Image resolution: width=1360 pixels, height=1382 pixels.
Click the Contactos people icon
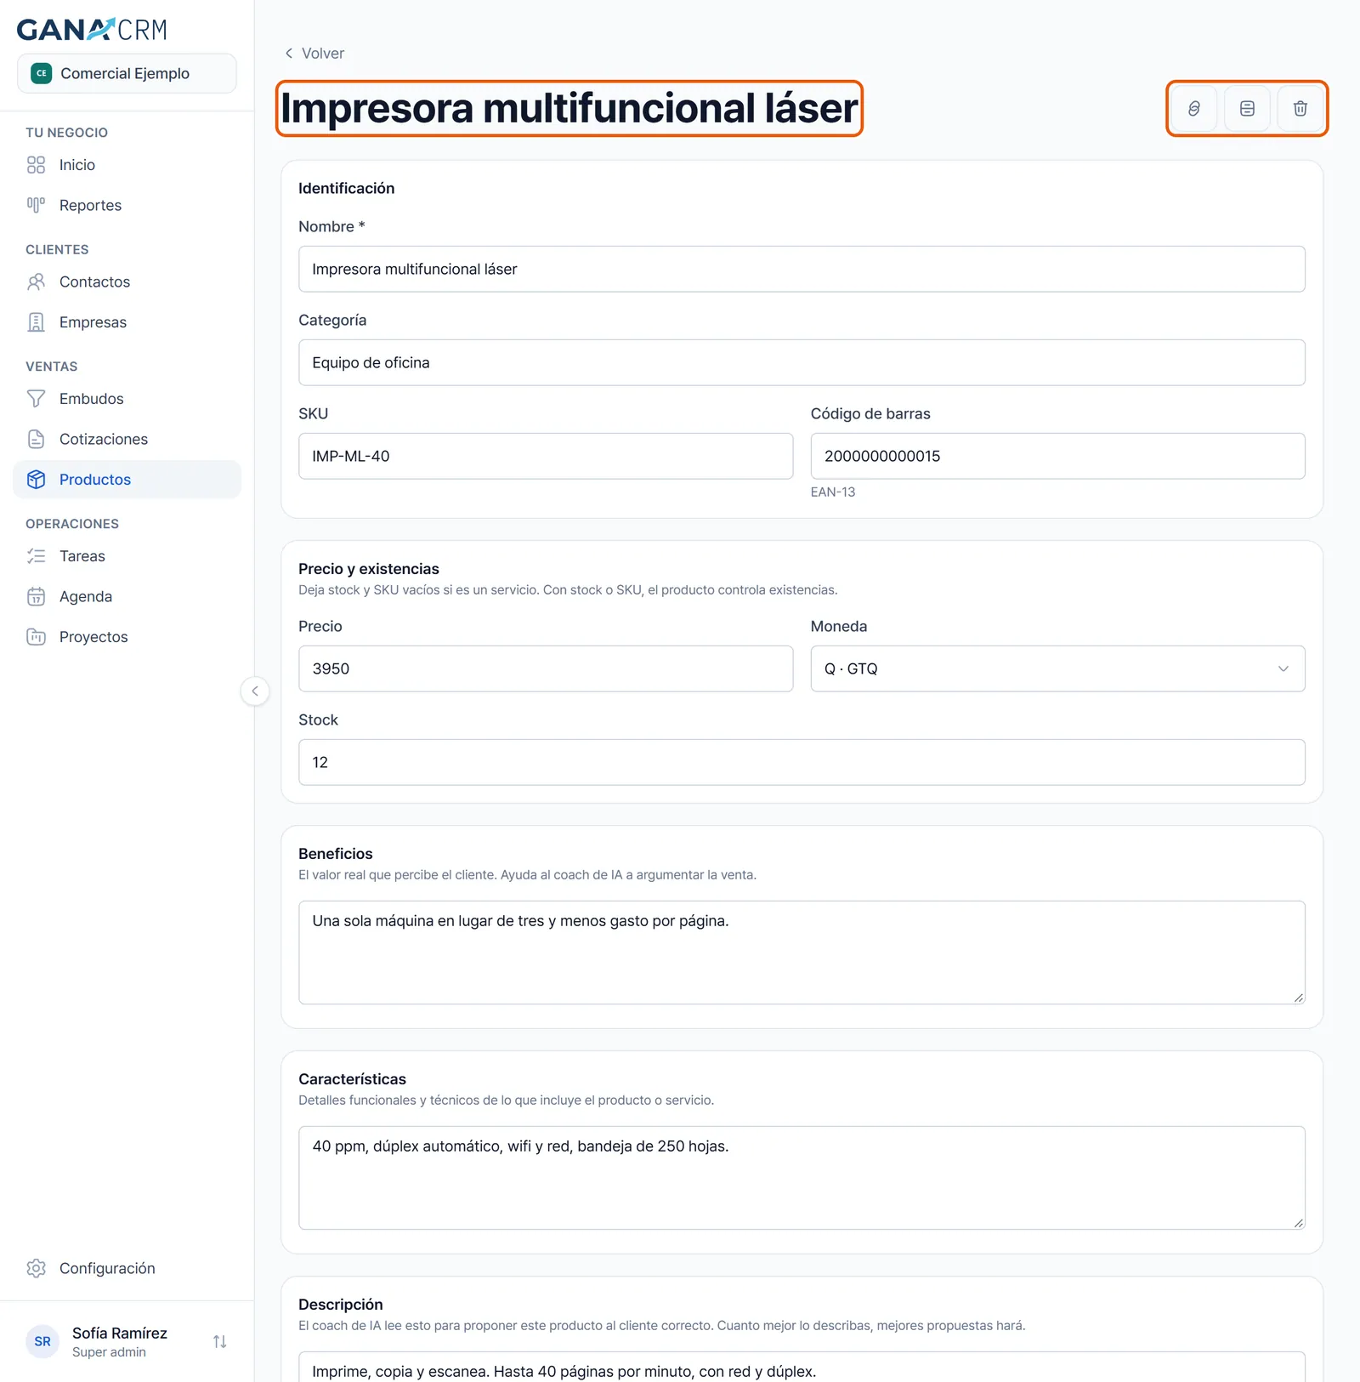tap(36, 282)
